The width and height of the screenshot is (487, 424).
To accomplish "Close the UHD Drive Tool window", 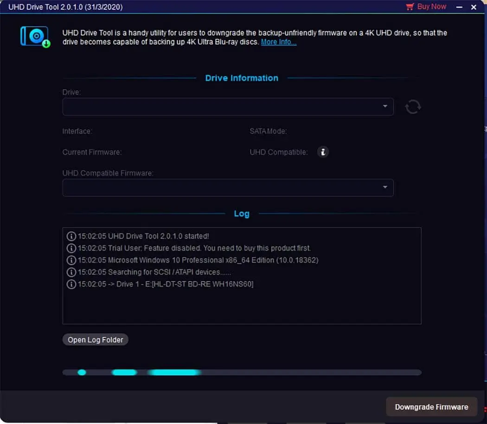I will coord(474,7).
